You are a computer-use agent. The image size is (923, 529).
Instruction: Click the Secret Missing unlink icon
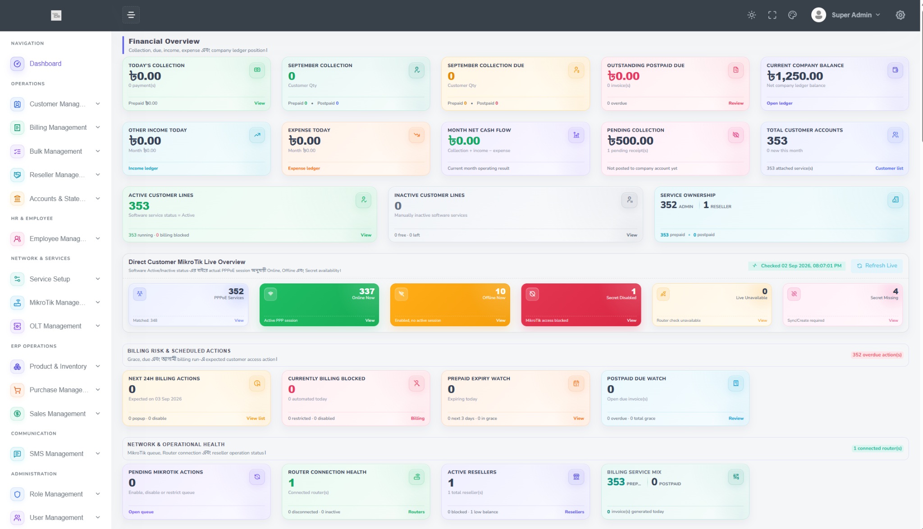tap(794, 294)
